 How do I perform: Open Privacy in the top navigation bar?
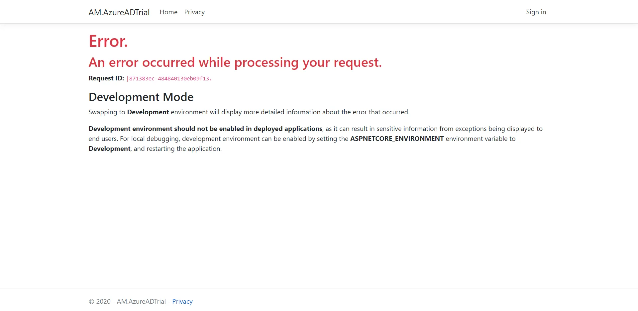[x=194, y=12]
